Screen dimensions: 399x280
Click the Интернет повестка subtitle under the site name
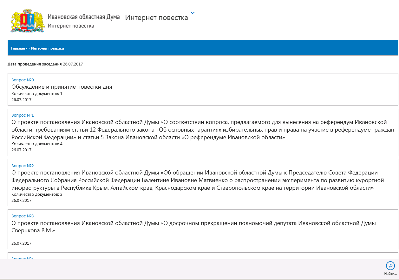click(x=71, y=26)
